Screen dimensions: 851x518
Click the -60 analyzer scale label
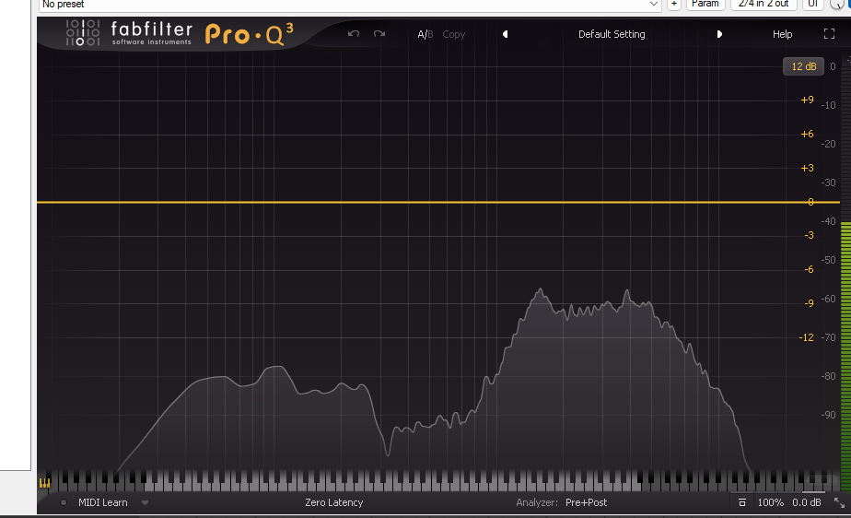pos(828,299)
